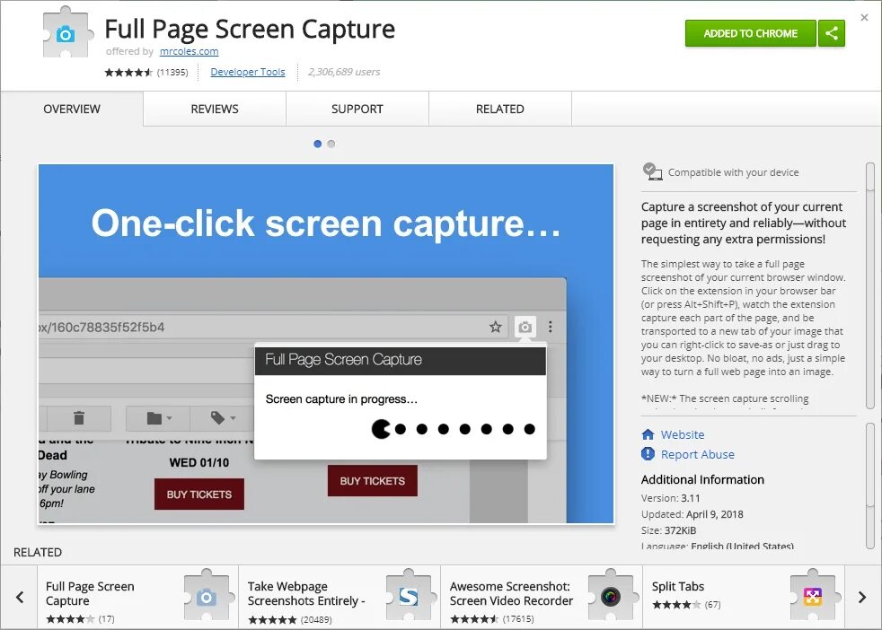Click the star rating next to 11395
This screenshot has width=882, height=630.
point(128,72)
